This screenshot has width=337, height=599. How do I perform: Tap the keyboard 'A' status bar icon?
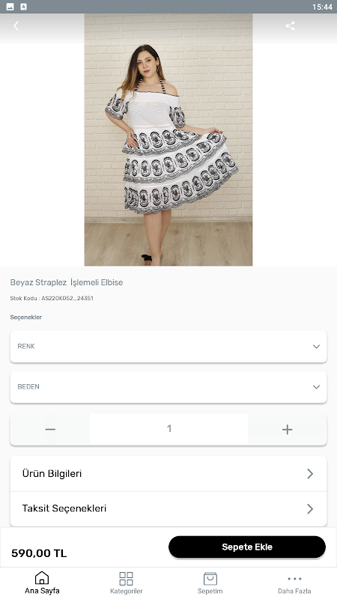click(24, 7)
